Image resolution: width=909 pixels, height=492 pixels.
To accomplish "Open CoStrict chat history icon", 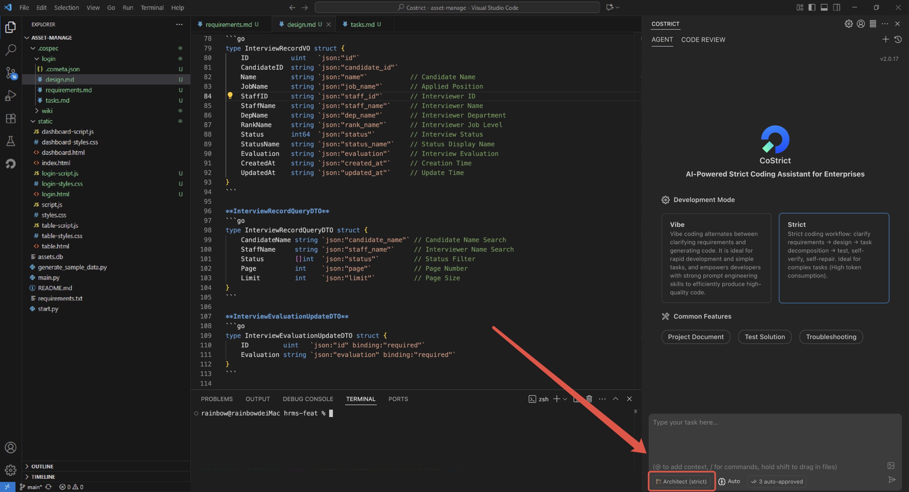I will tap(898, 40).
